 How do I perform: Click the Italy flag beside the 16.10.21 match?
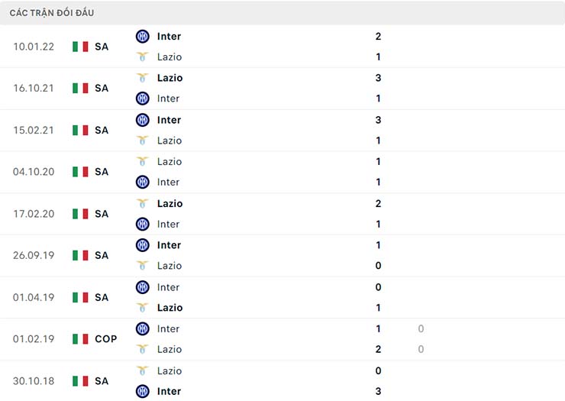(x=80, y=88)
